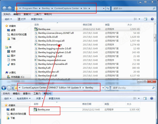158x124 pixels.
Task: Expand 共享 dropdown in Bentley window
Action: [x=39, y=99]
